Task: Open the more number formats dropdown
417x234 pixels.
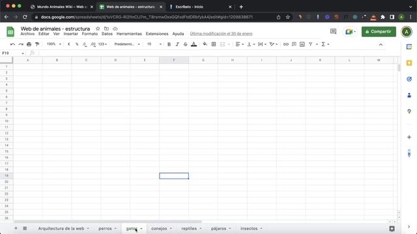Action: click(102, 44)
